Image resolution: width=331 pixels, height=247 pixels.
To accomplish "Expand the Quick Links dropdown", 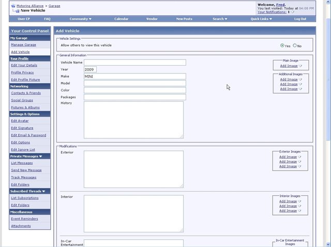I will [261, 19].
